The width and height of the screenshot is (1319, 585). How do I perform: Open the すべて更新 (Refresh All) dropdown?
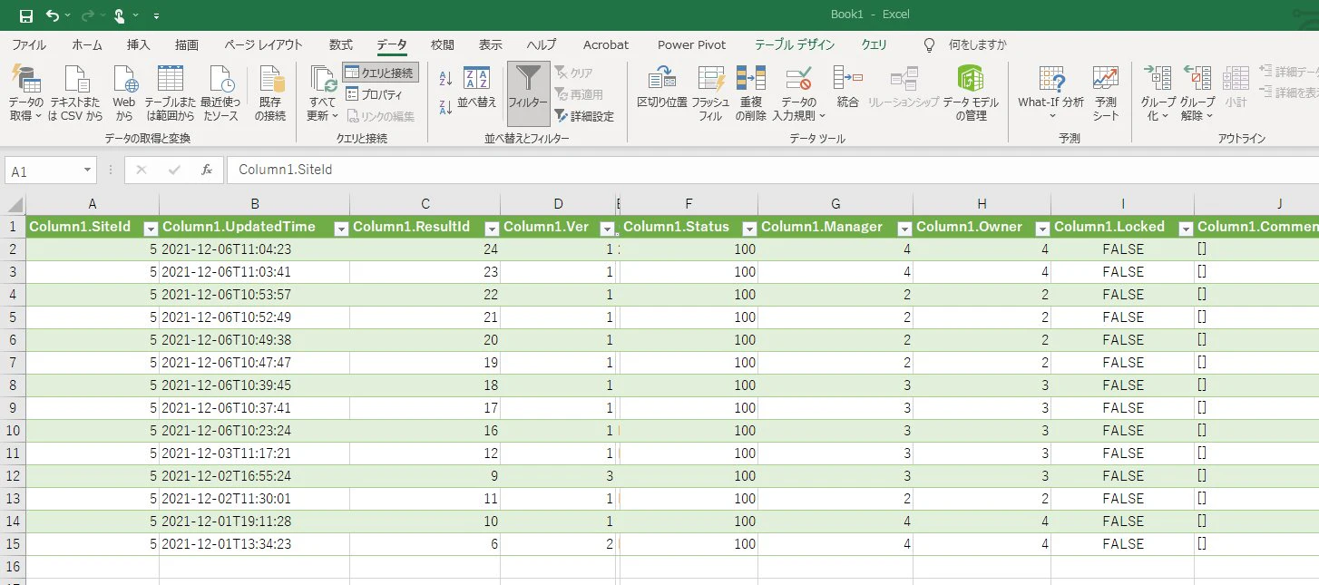(323, 110)
